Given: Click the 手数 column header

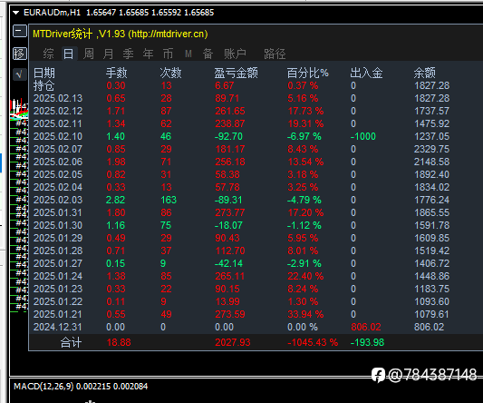Looking at the screenshot, I should [116, 74].
